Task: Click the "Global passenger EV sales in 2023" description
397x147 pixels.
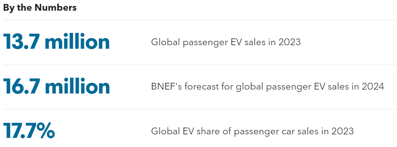Action: (226, 42)
